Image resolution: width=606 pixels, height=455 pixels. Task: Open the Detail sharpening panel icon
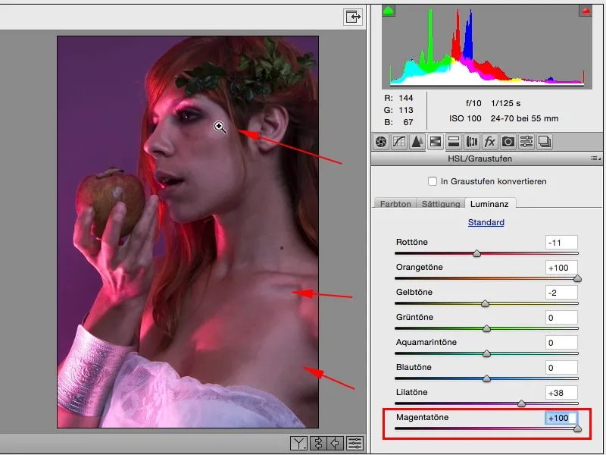417,142
